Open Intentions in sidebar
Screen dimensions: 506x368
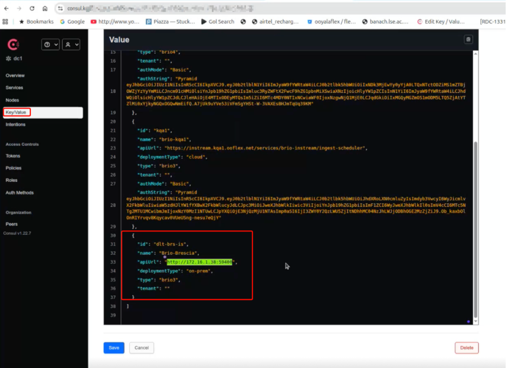pyautogui.click(x=16, y=125)
